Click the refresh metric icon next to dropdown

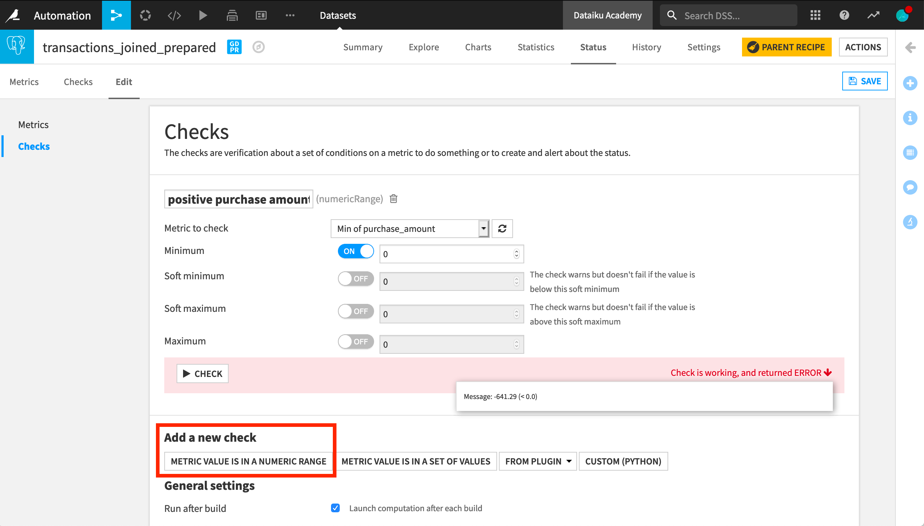click(x=502, y=228)
